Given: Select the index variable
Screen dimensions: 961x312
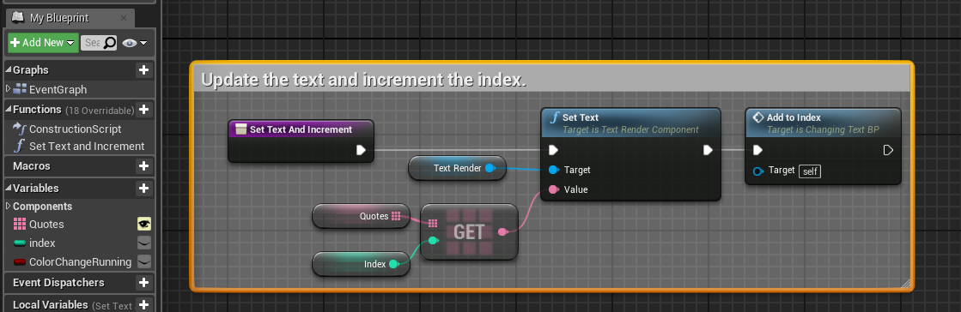Looking at the screenshot, I should coord(42,243).
